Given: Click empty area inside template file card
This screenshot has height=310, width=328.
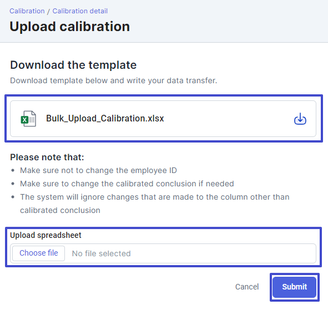Looking at the screenshot, I should click(x=228, y=119).
